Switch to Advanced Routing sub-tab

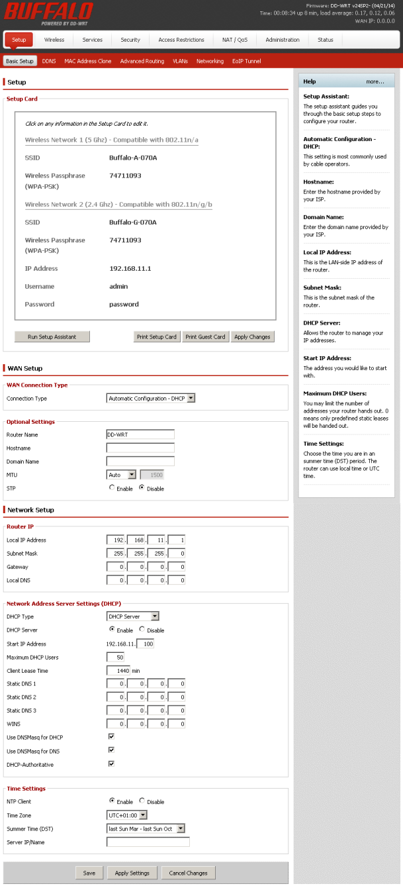tap(142, 61)
